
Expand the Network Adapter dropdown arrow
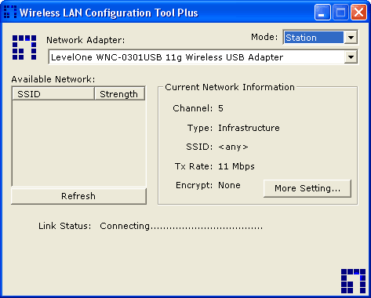[x=351, y=57]
